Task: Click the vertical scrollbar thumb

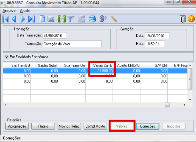Action: 190,79
